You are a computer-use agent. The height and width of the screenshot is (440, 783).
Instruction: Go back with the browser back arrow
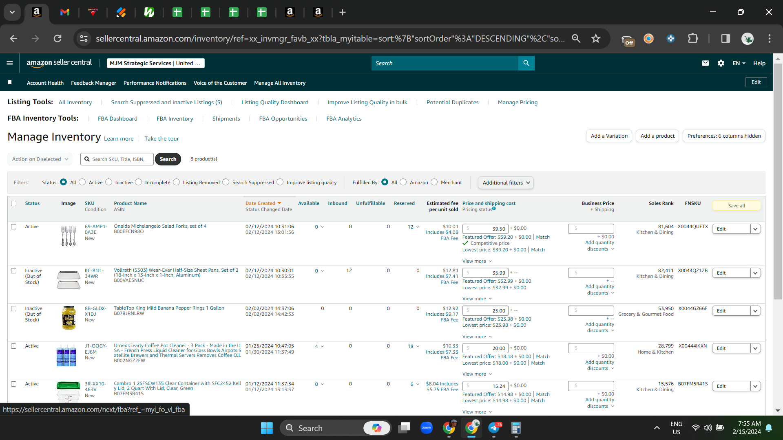[x=13, y=38]
